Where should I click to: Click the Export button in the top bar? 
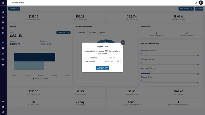(199, 8)
